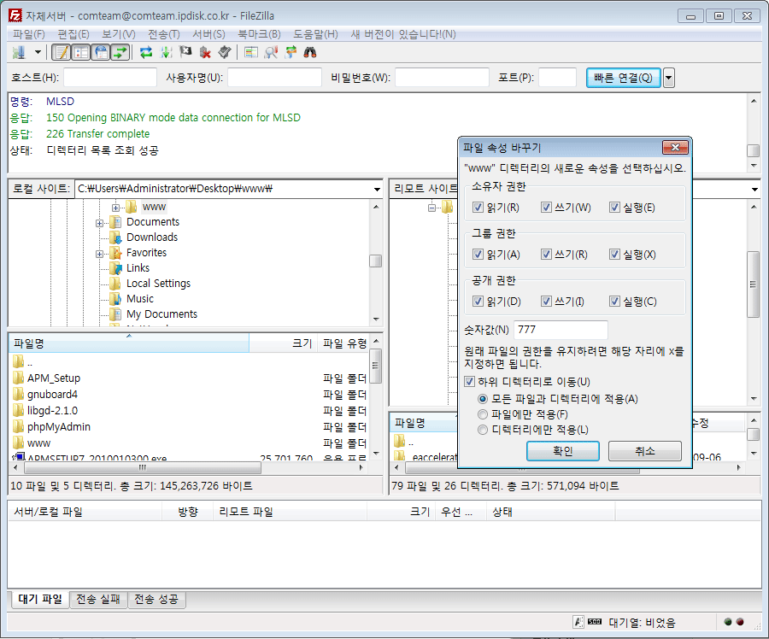Image resolution: width=769 pixels, height=639 pixels.
Task: Expand the Documents tree node
Action: pos(100,223)
